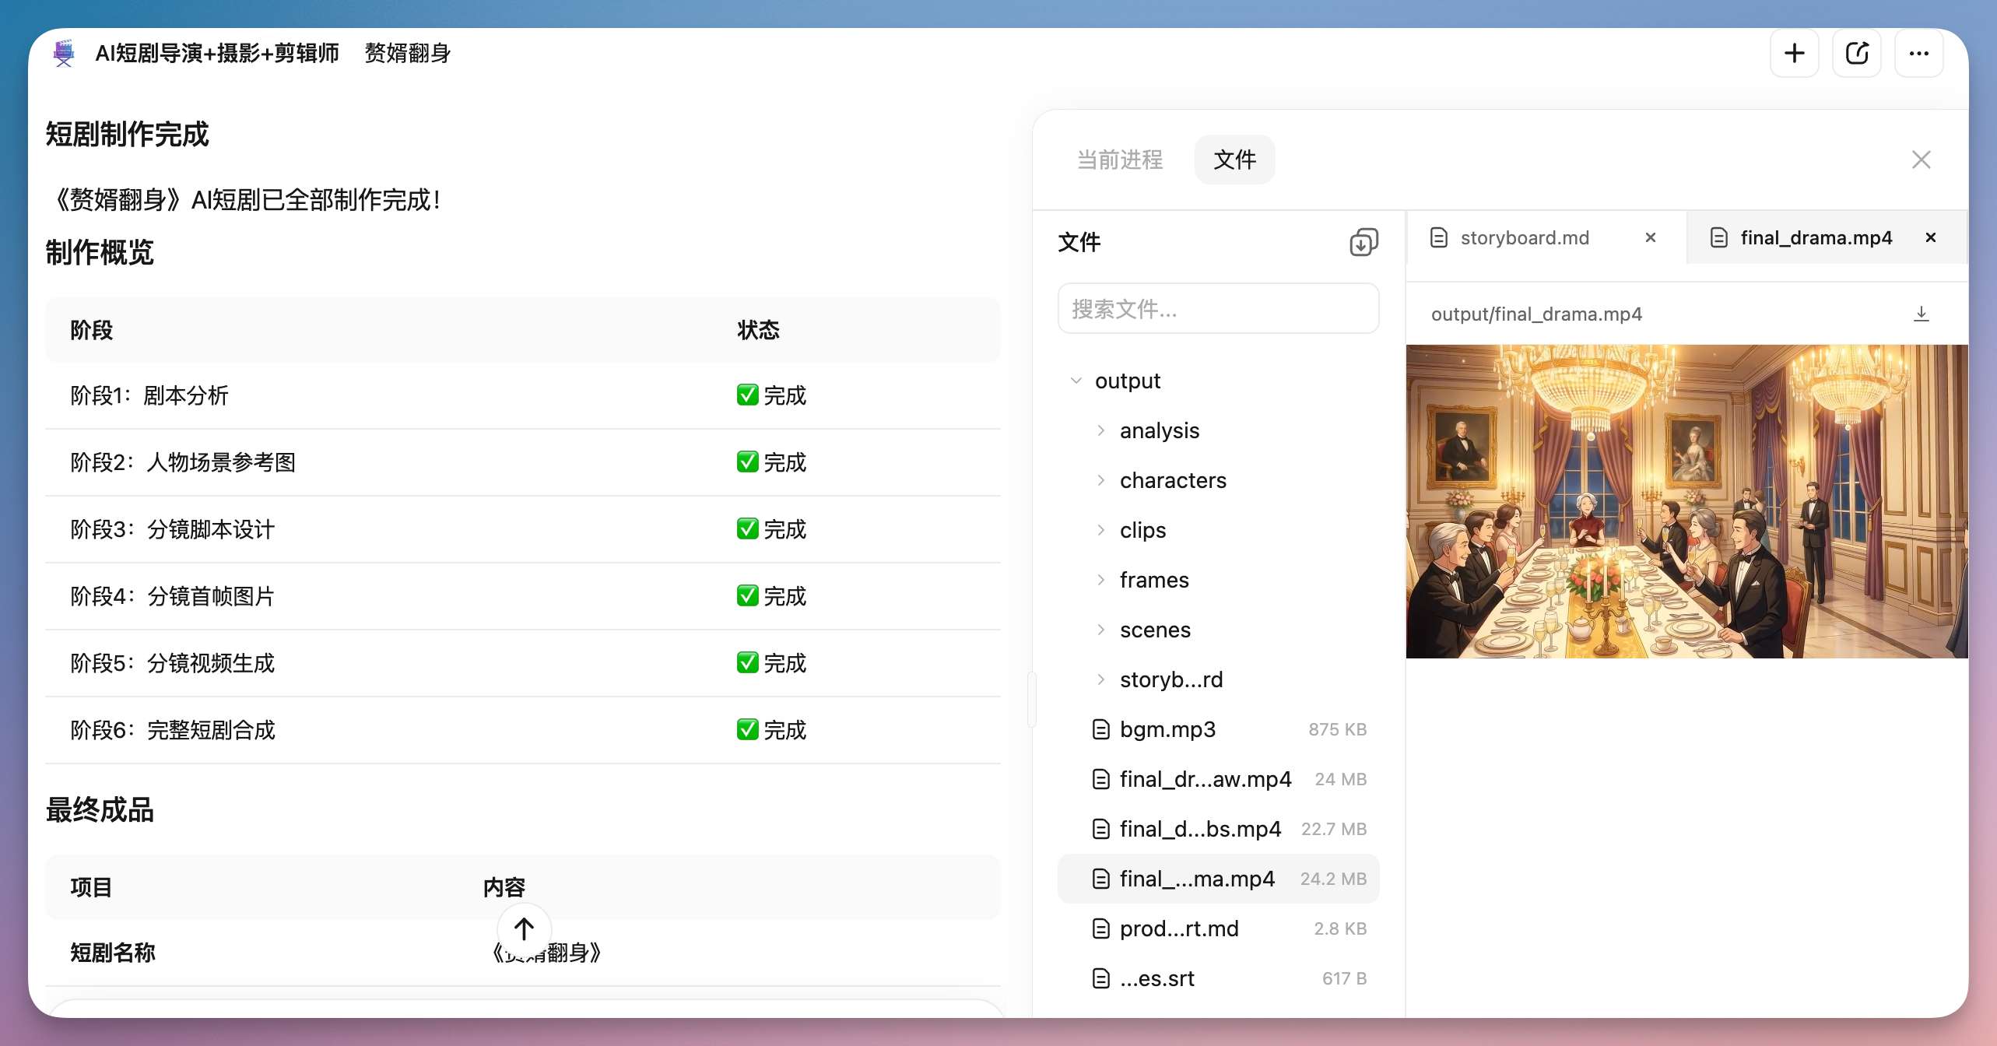Click 阶段3：分镜脚本设计 row text
Viewport: 1997px width, 1046px height.
coord(173,529)
